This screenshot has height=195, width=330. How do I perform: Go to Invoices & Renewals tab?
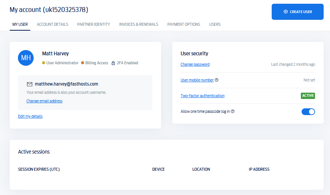coord(139,24)
